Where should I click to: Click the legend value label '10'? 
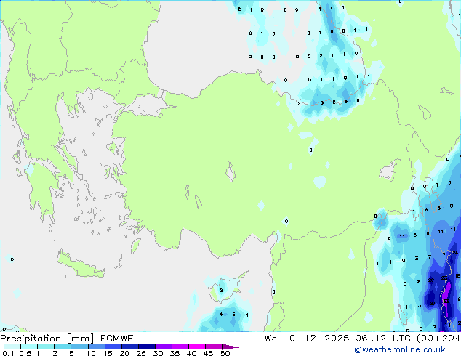click(91, 353)
